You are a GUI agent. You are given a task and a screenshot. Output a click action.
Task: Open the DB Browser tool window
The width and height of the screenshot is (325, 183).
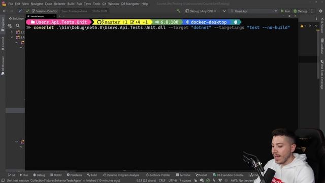3,66
